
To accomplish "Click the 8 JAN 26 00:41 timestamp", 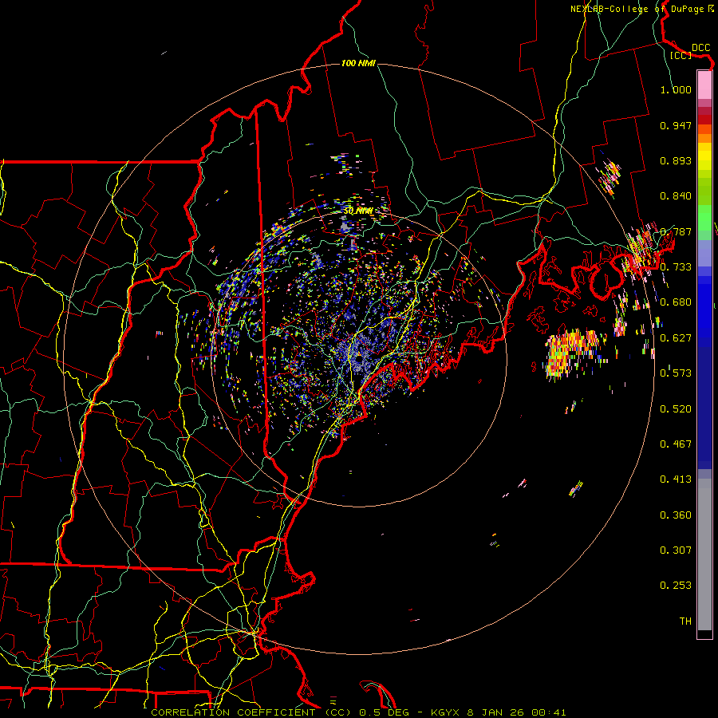I will point(516,712).
